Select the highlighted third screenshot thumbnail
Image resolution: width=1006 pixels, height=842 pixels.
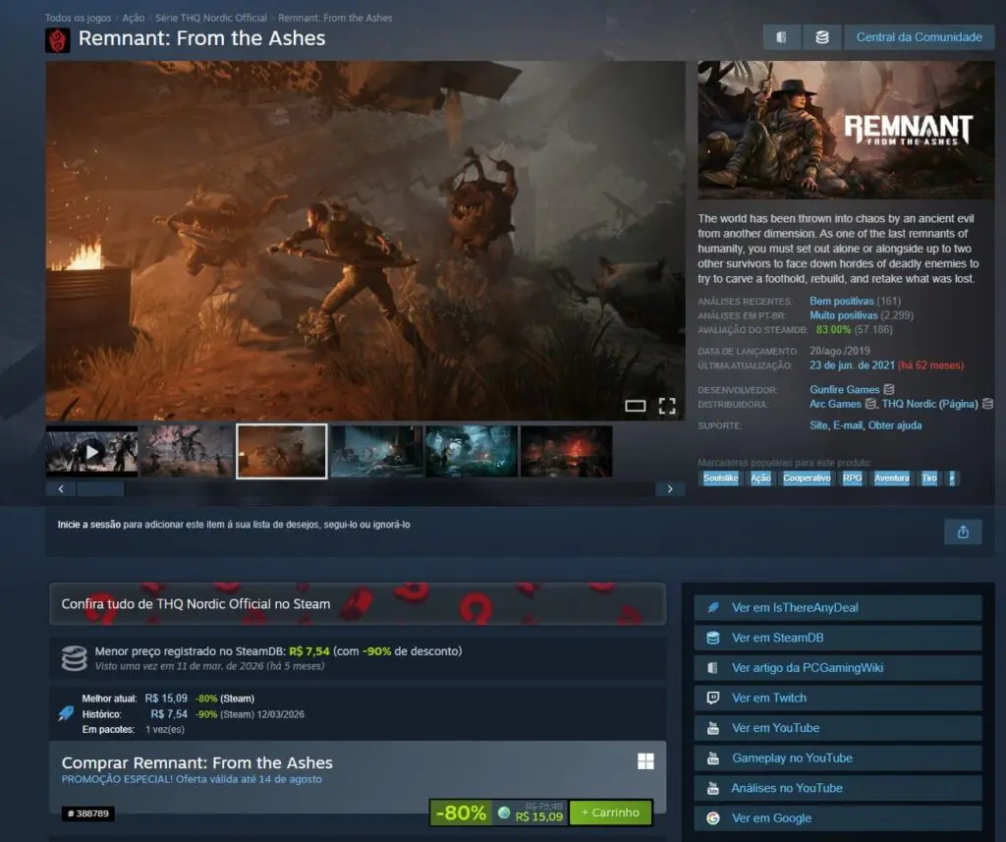click(282, 451)
